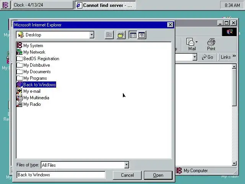Select the My Programs text label
The height and width of the screenshot is (184, 245).
coord(35,78)
